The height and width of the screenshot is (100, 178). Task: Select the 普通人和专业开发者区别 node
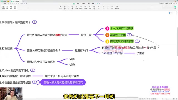click(x=41, y=62)
